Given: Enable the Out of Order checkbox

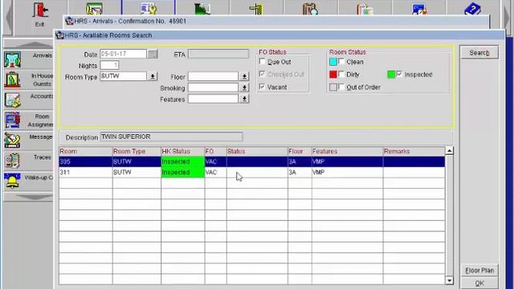Looking at the screenshot, I should [341, 87].
